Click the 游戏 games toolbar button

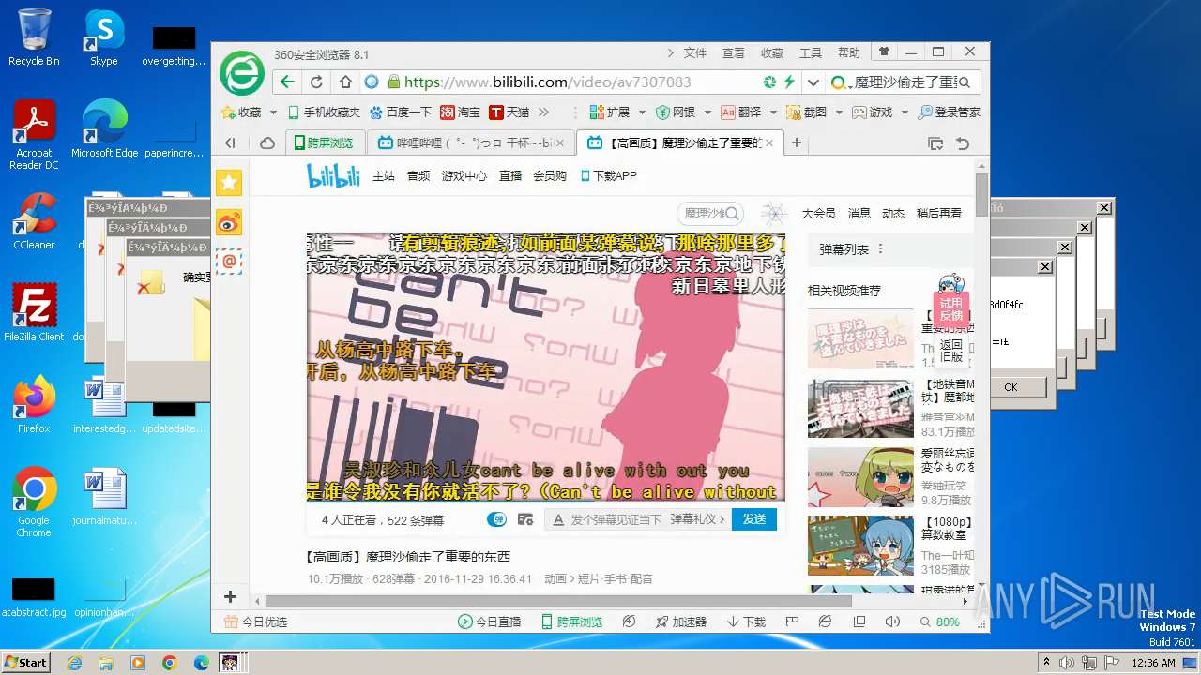tap(873, 112)
